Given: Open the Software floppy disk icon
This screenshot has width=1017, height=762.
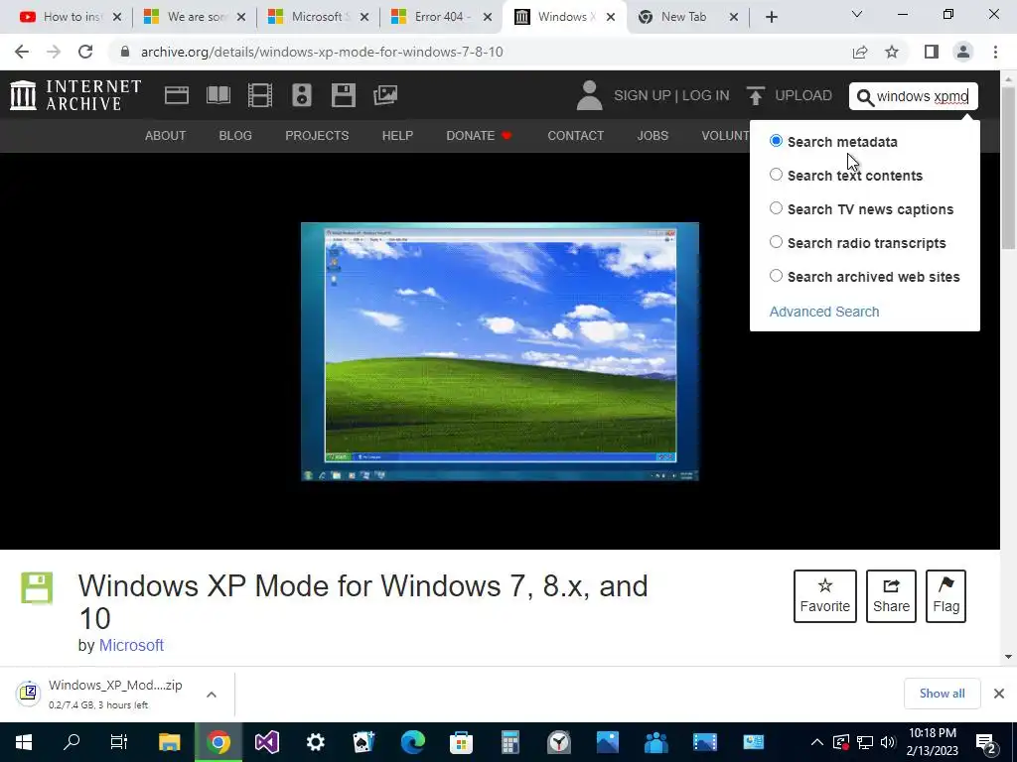Looking at the screenshot, I should 343,95.
